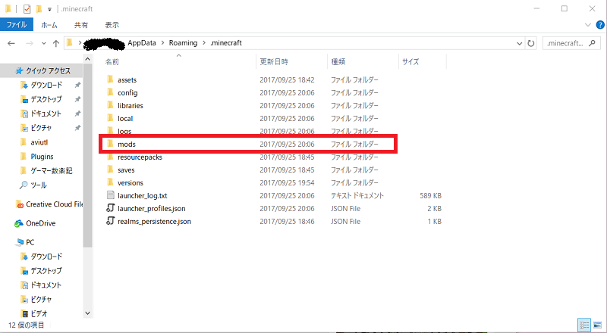Click the テキスト ドキュメント type cell
The width and height of the screenshot is (607, 333).
pos(357,195)
